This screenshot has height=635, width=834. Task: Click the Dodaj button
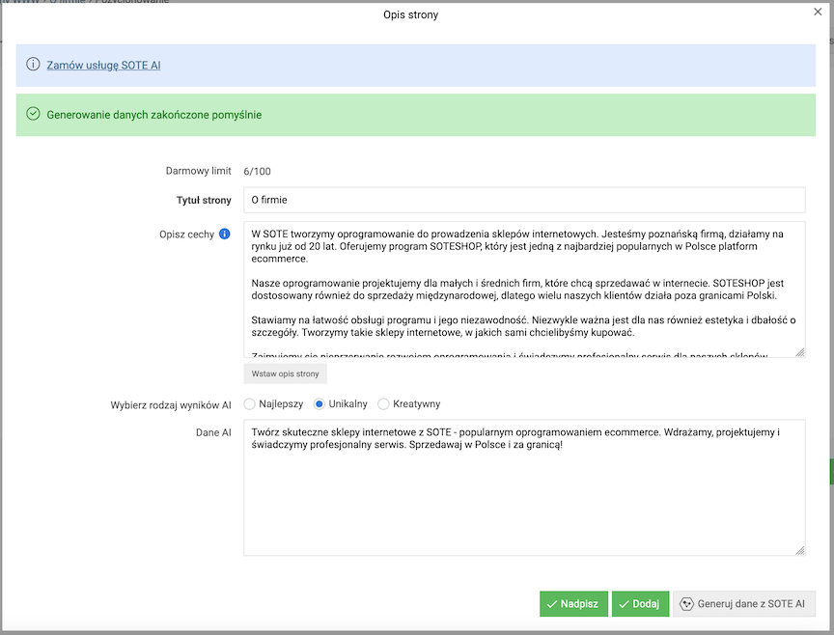coord(640,603)
